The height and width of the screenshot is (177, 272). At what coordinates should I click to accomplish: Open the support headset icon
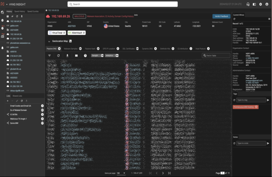[248, 4]
